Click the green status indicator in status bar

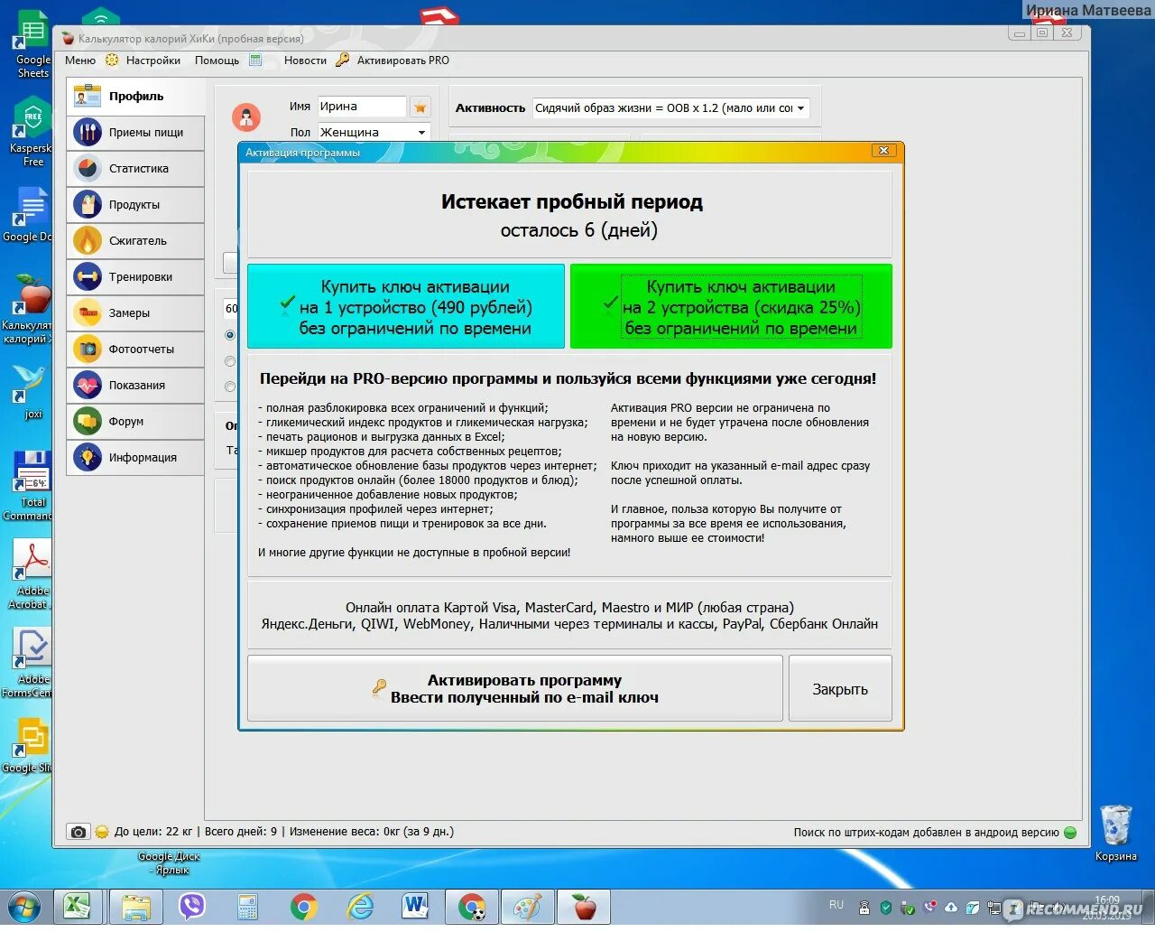click(x=1070, y=833)
